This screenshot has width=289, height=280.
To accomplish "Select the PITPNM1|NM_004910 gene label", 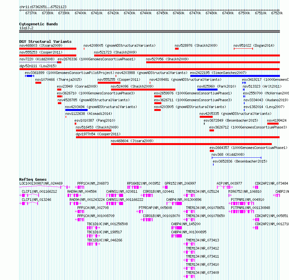I will point(247,200).
